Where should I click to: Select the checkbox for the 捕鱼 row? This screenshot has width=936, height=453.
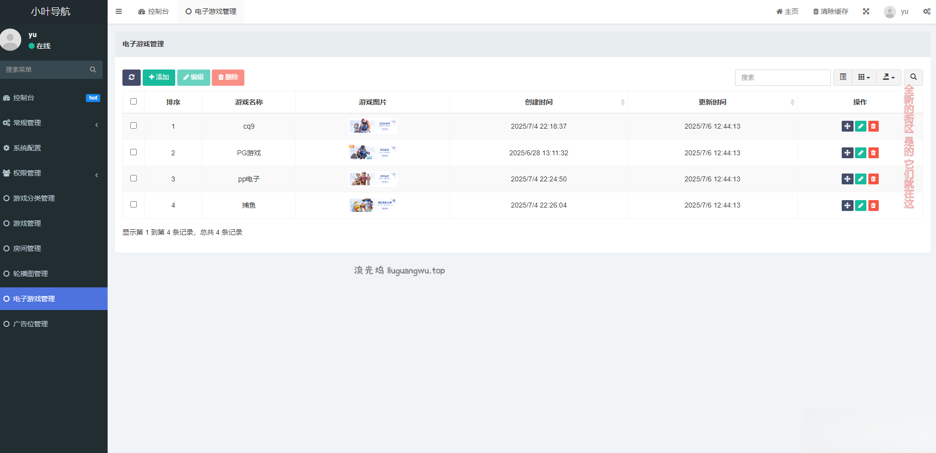[x=133, y=205]
